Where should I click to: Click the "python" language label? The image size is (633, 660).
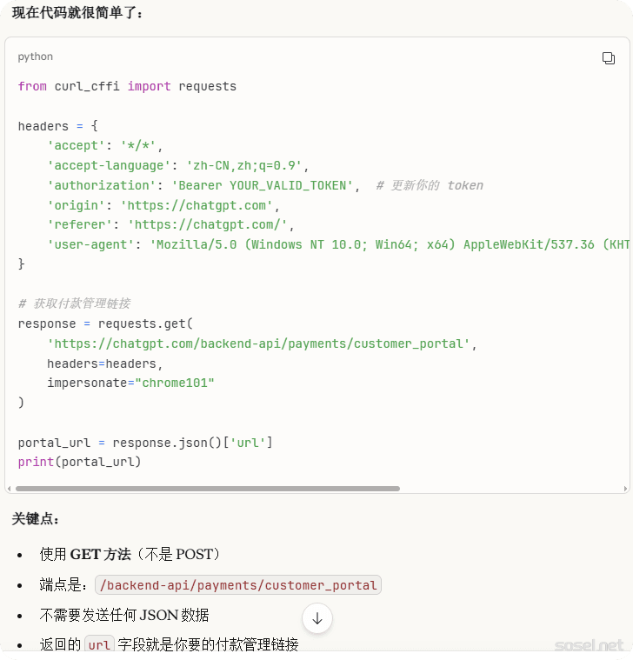pos(36,57)
